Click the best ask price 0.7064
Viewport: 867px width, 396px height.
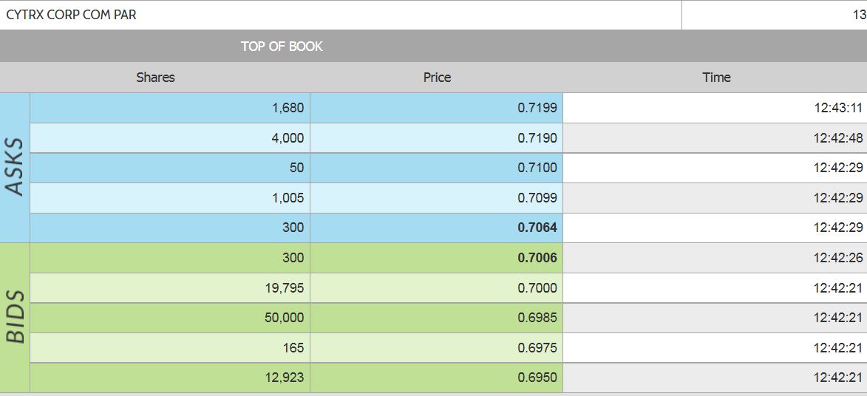[537, 228]
